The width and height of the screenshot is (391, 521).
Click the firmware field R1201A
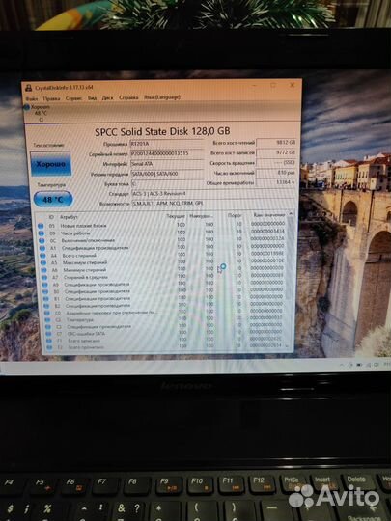click(x=167, y=144)
